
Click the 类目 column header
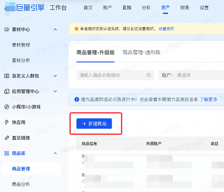pyautogui.click(x=214, y=144)
